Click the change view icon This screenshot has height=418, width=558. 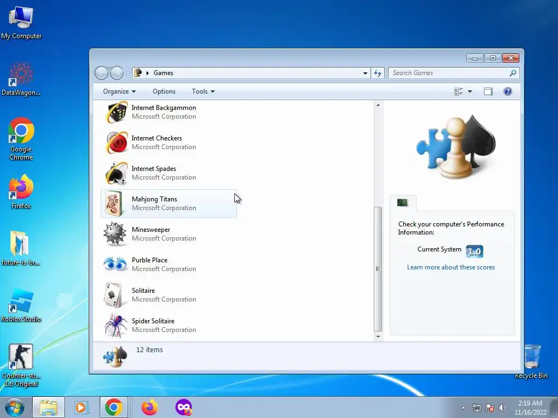coord(458,91)
